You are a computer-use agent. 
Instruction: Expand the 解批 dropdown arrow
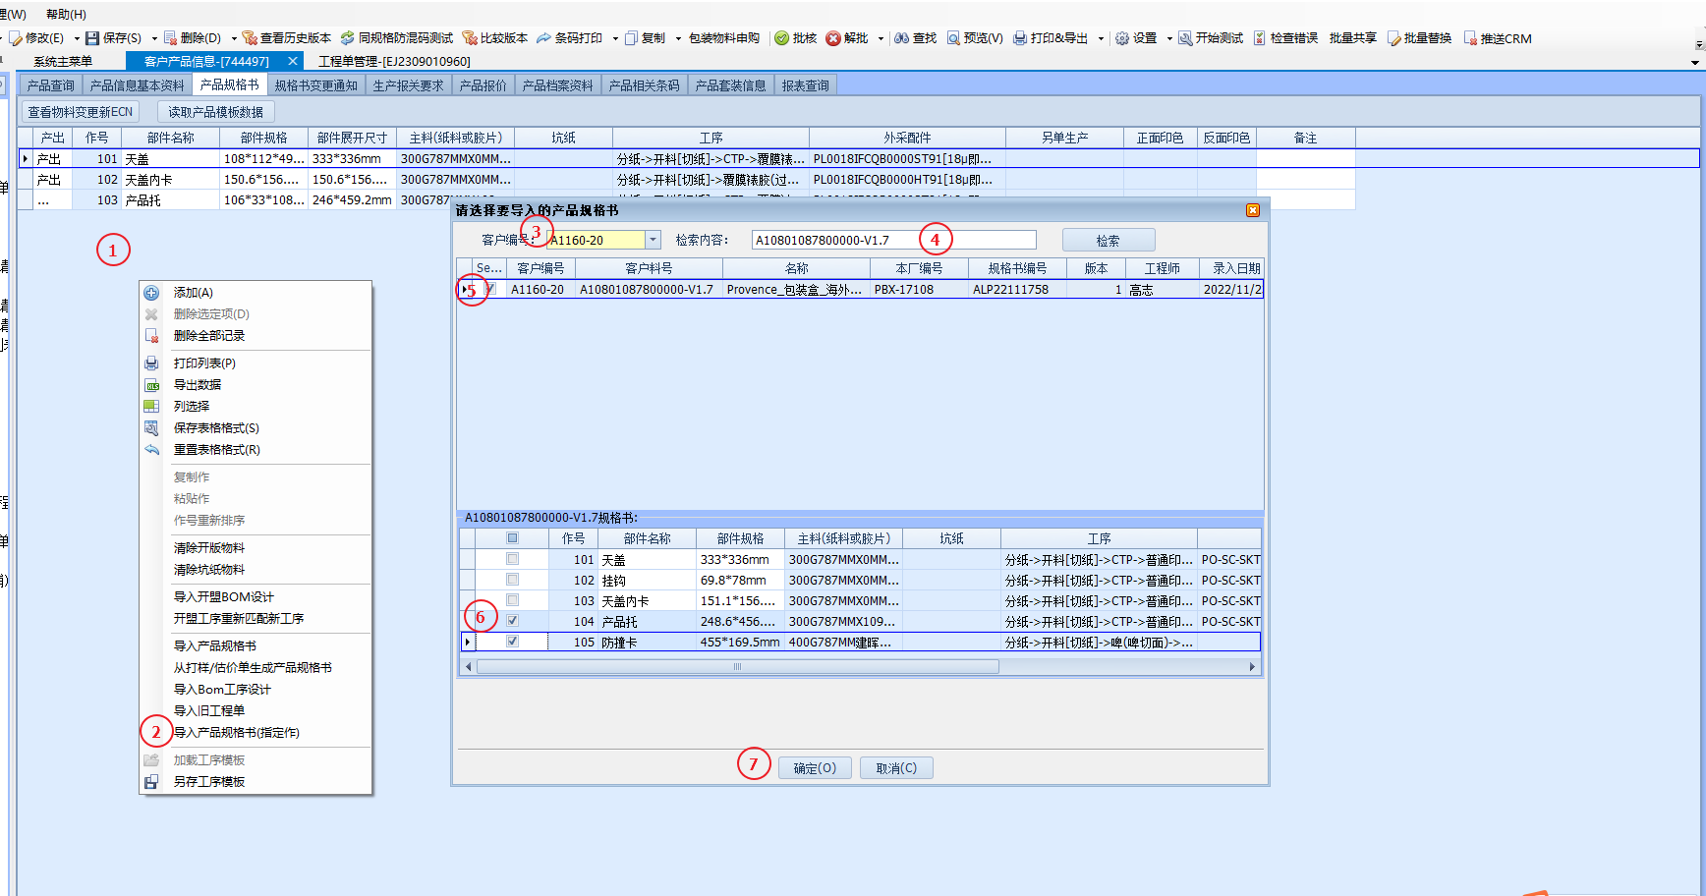[x=881, y=38]
